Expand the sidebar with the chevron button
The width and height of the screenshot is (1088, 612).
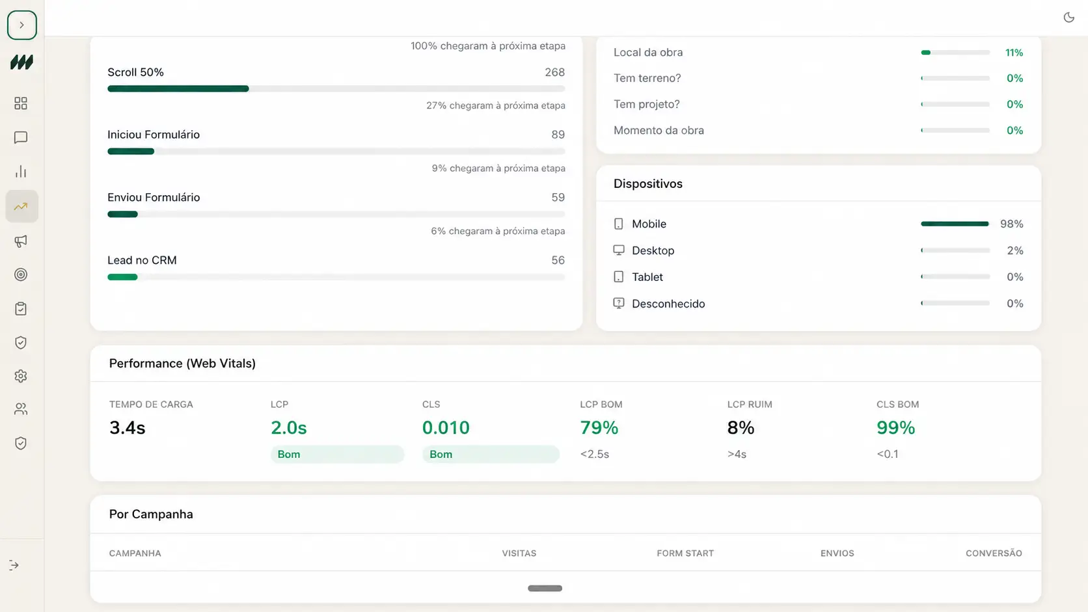pyautogui.click(x=21, y=25)
